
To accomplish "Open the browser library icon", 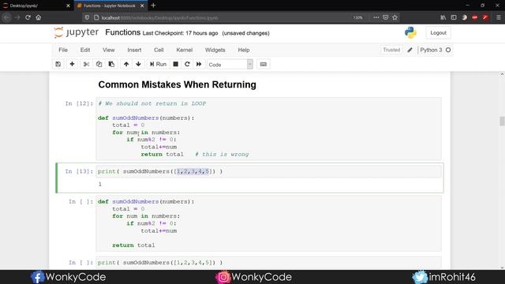I will coord(443,17).
